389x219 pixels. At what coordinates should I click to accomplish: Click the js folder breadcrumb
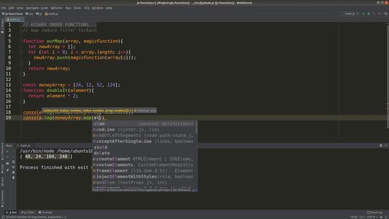(39, 14)
